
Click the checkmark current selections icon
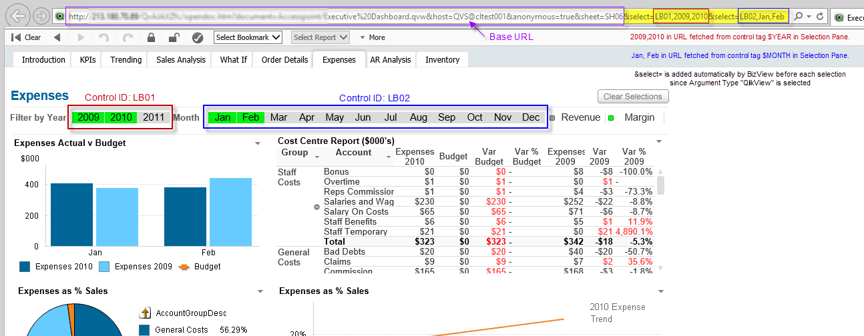[198, 37]
